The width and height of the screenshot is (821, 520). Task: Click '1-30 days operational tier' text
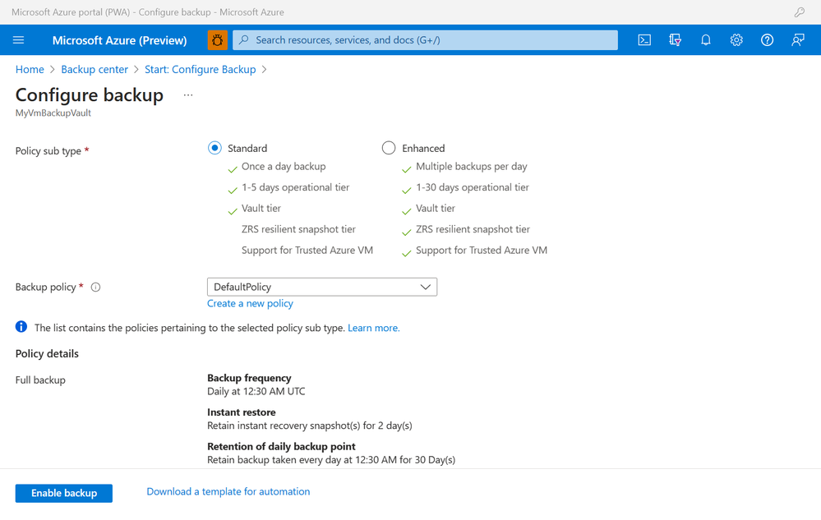coord(473,187)
